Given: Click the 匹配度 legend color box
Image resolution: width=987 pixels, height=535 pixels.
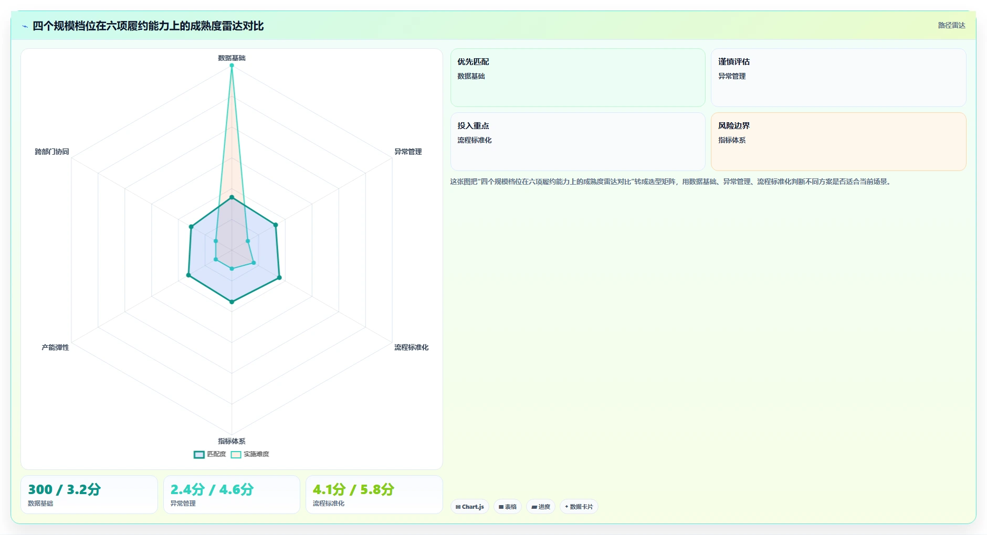Looking at the screenshot, I should pyautogui.click(x=199, y=455).
